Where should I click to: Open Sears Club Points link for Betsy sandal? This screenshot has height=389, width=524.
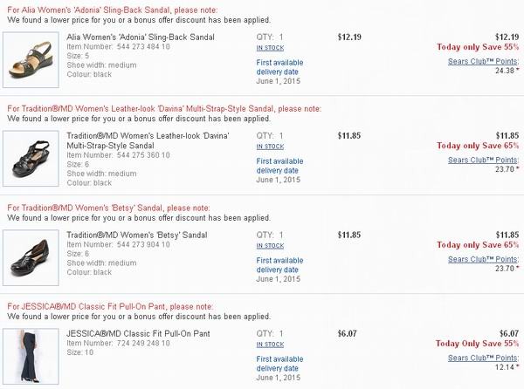483,259
